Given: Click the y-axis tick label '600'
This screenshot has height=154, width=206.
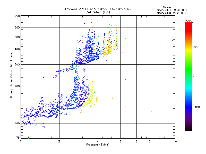Looking at the screenshot, I should click(x=17, y=27).
